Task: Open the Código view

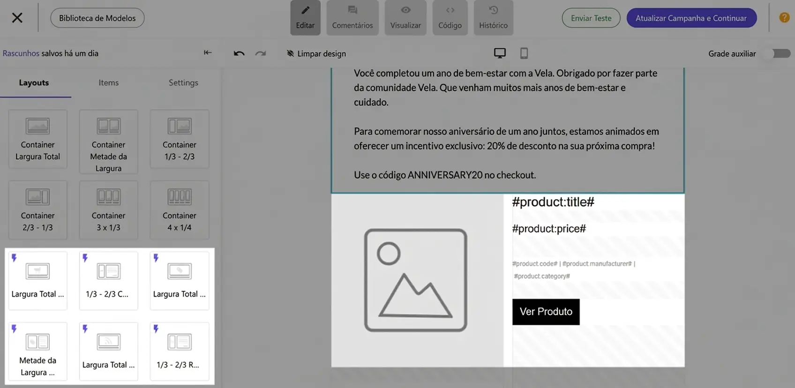Action: [x=450, y=18]
